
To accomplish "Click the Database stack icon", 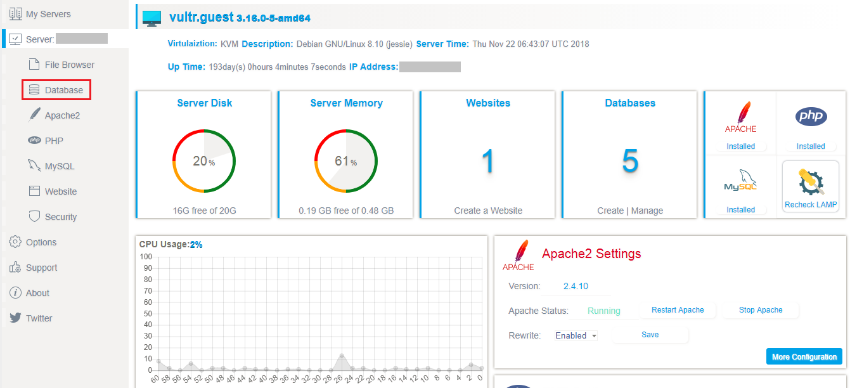I will point(34,90).
